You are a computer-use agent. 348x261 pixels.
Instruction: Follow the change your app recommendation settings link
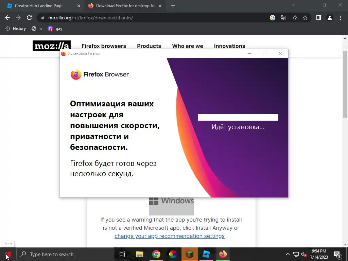[170, 236]
